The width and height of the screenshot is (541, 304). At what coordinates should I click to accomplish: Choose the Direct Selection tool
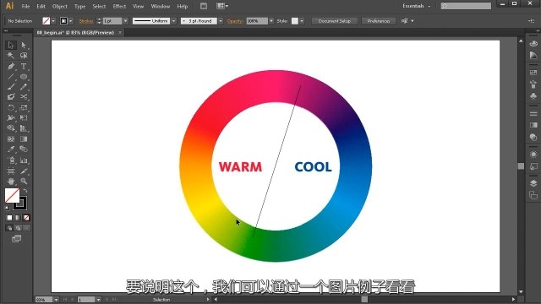point(24,45)
